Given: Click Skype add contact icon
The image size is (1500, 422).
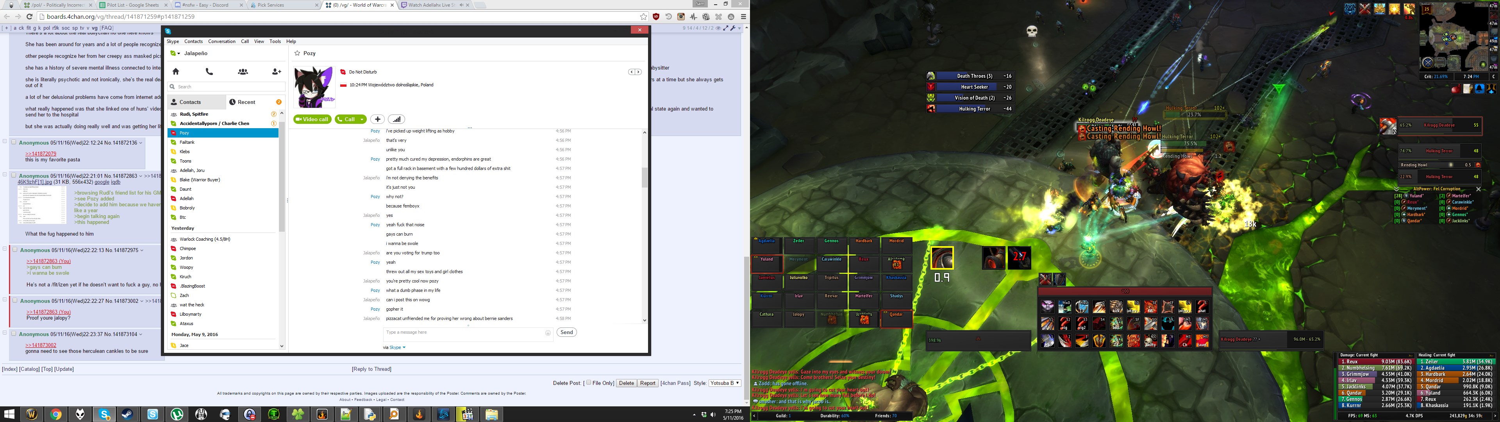Looking at the screenshot, I should point(277,72).
